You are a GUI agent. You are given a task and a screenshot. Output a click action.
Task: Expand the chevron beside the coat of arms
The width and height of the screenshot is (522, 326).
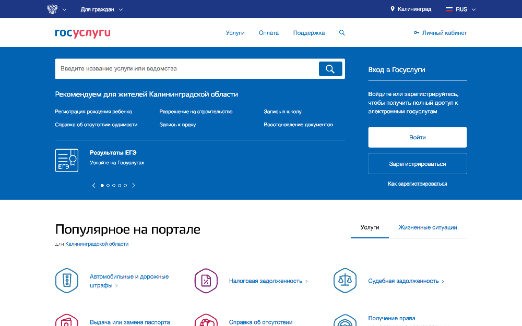(x=65, y=9)
